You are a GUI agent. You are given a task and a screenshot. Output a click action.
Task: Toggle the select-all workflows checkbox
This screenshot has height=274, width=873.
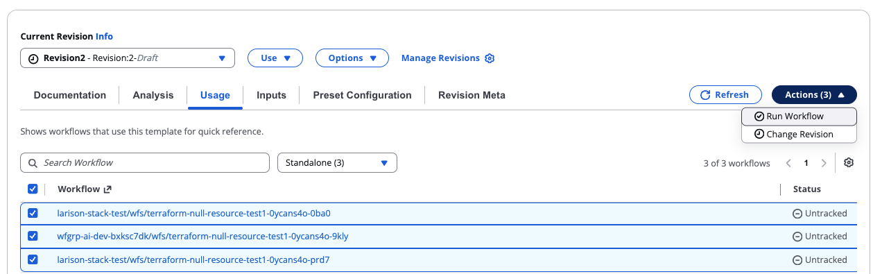tap(33, 189)
